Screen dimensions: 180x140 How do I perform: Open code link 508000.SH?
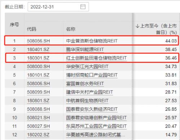pos(39,67)
